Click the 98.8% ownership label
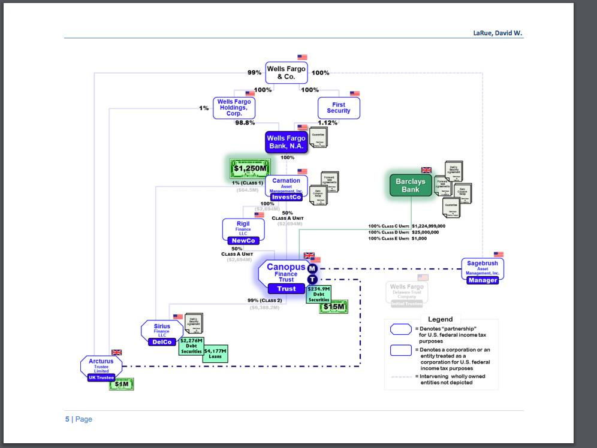This screenshot has height=448, width=597. [x=245, y=122]
